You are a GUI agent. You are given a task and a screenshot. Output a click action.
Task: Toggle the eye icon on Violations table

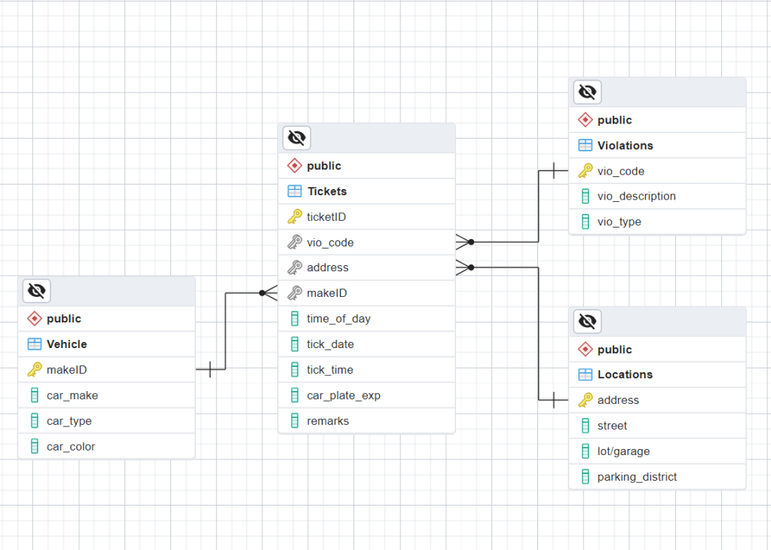587,92
